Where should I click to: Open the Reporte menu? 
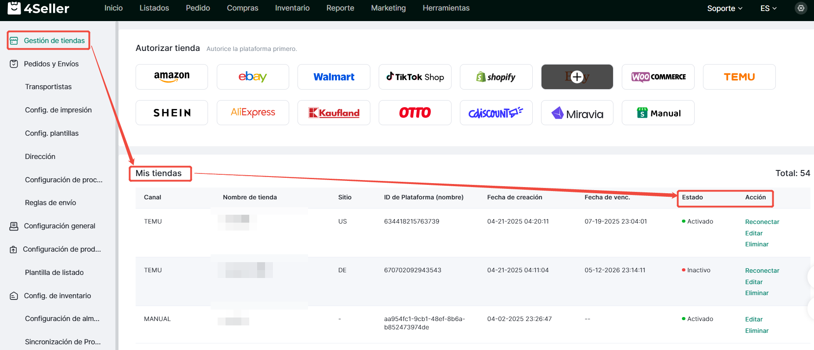pyautogui.click(x=340, y=8)
